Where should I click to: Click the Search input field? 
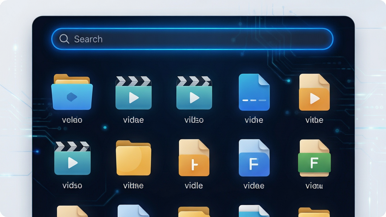click(192, 39)
